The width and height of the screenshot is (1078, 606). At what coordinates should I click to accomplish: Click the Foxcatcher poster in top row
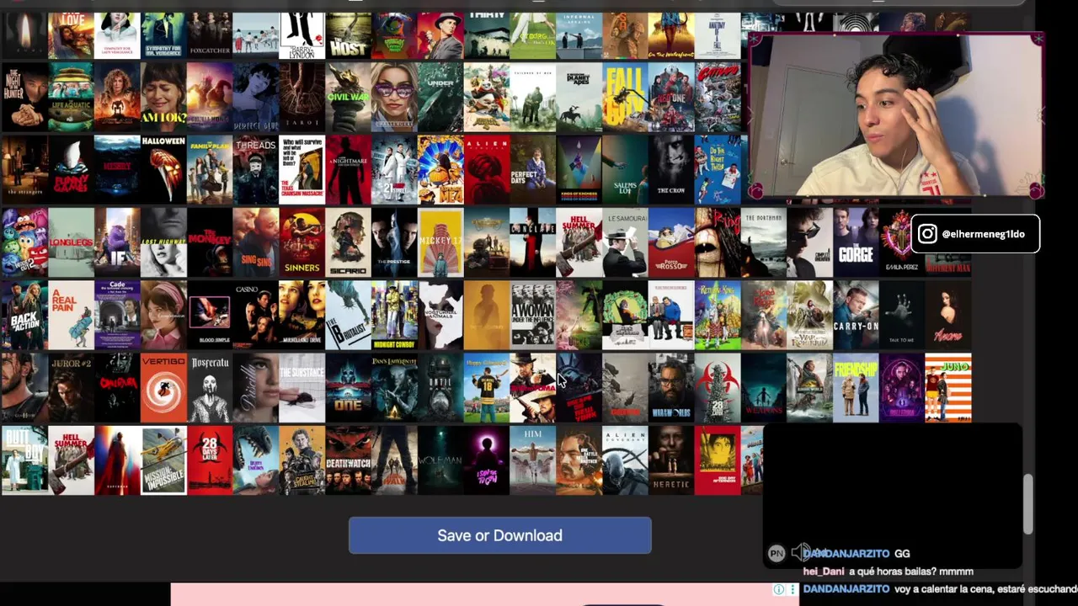210,35
